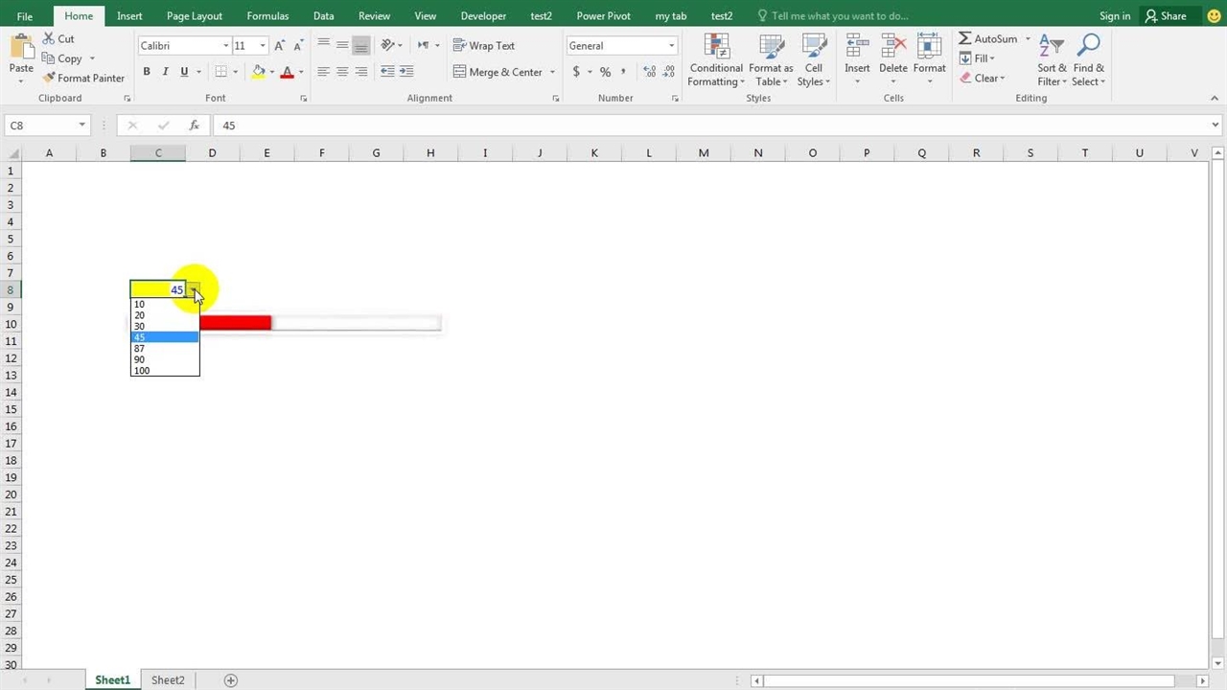Click the Find & Select magnifier icon
This screenshot has height=690, width=1227.
1088,47
